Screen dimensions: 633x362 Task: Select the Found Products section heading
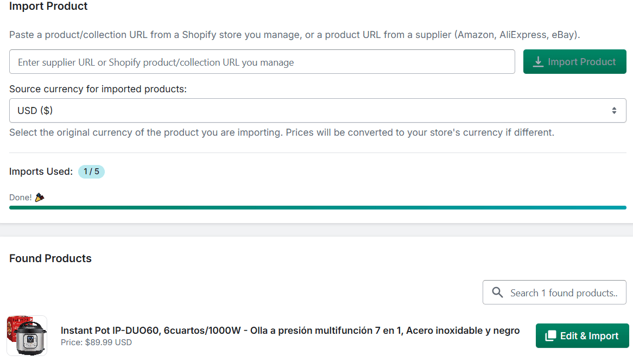[x=50, y=258]
